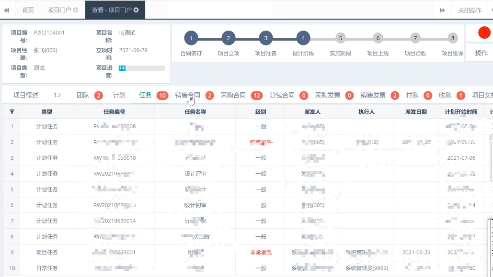Select step 1 合同签订 milestone circle
The width and height of the screenshot is (493, 277).
tap(191, 38)
